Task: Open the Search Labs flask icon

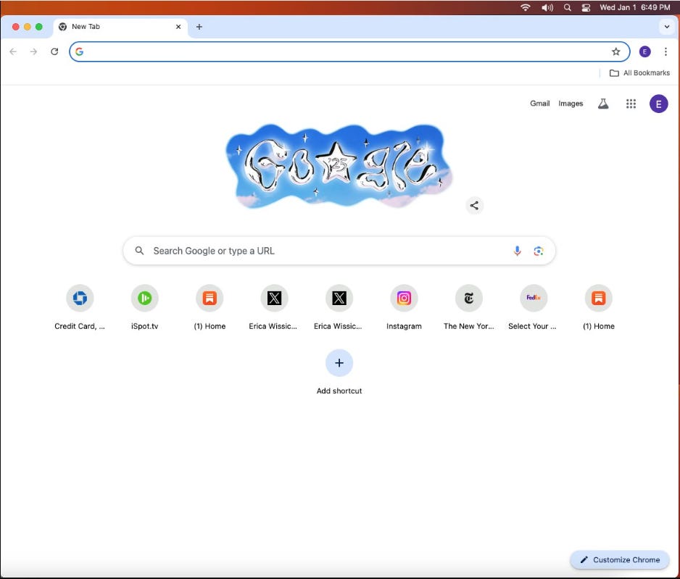Action: 603,104
